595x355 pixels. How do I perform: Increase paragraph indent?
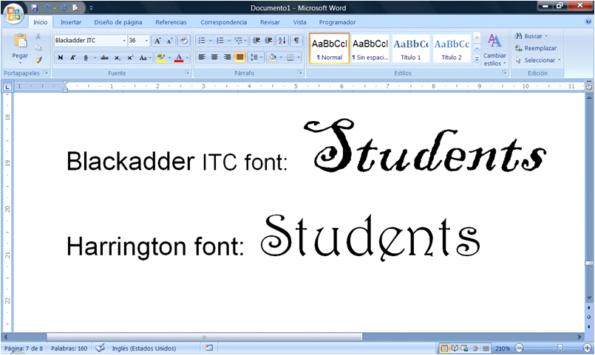click(268, 41)
